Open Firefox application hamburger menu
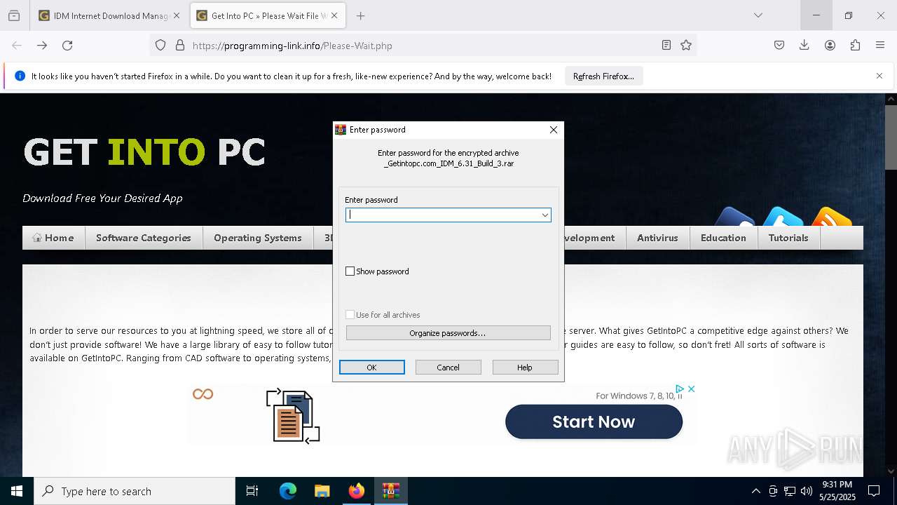This screenshot has height=505, width=897. coord(880,46)
